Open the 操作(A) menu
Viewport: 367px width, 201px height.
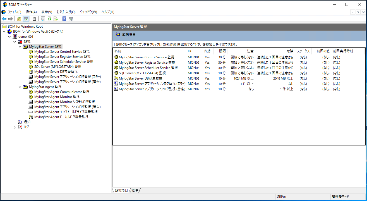point(31,12)
